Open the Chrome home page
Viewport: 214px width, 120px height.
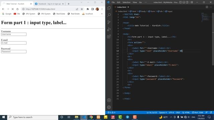click(x=17, y=9)
